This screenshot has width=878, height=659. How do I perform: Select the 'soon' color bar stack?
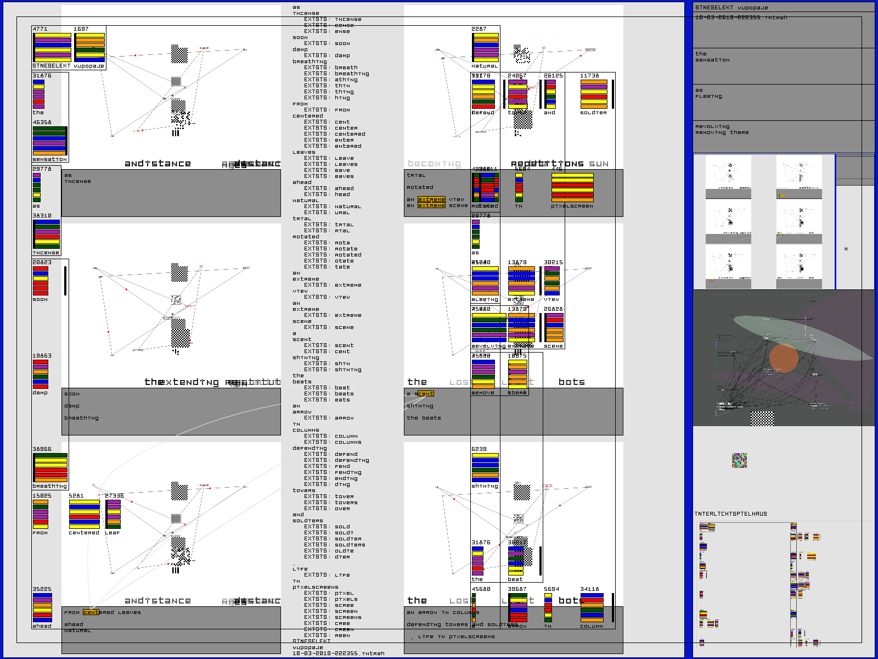click(41, 281)
